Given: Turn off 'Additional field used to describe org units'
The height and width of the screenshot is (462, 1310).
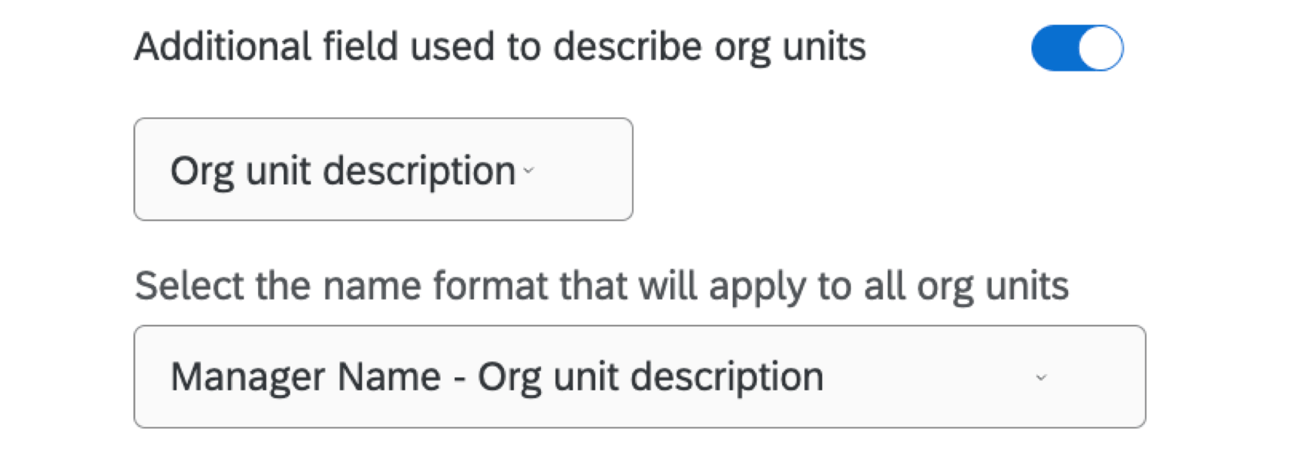Looking at the screenshot, I should click(x=1078, y=48).
